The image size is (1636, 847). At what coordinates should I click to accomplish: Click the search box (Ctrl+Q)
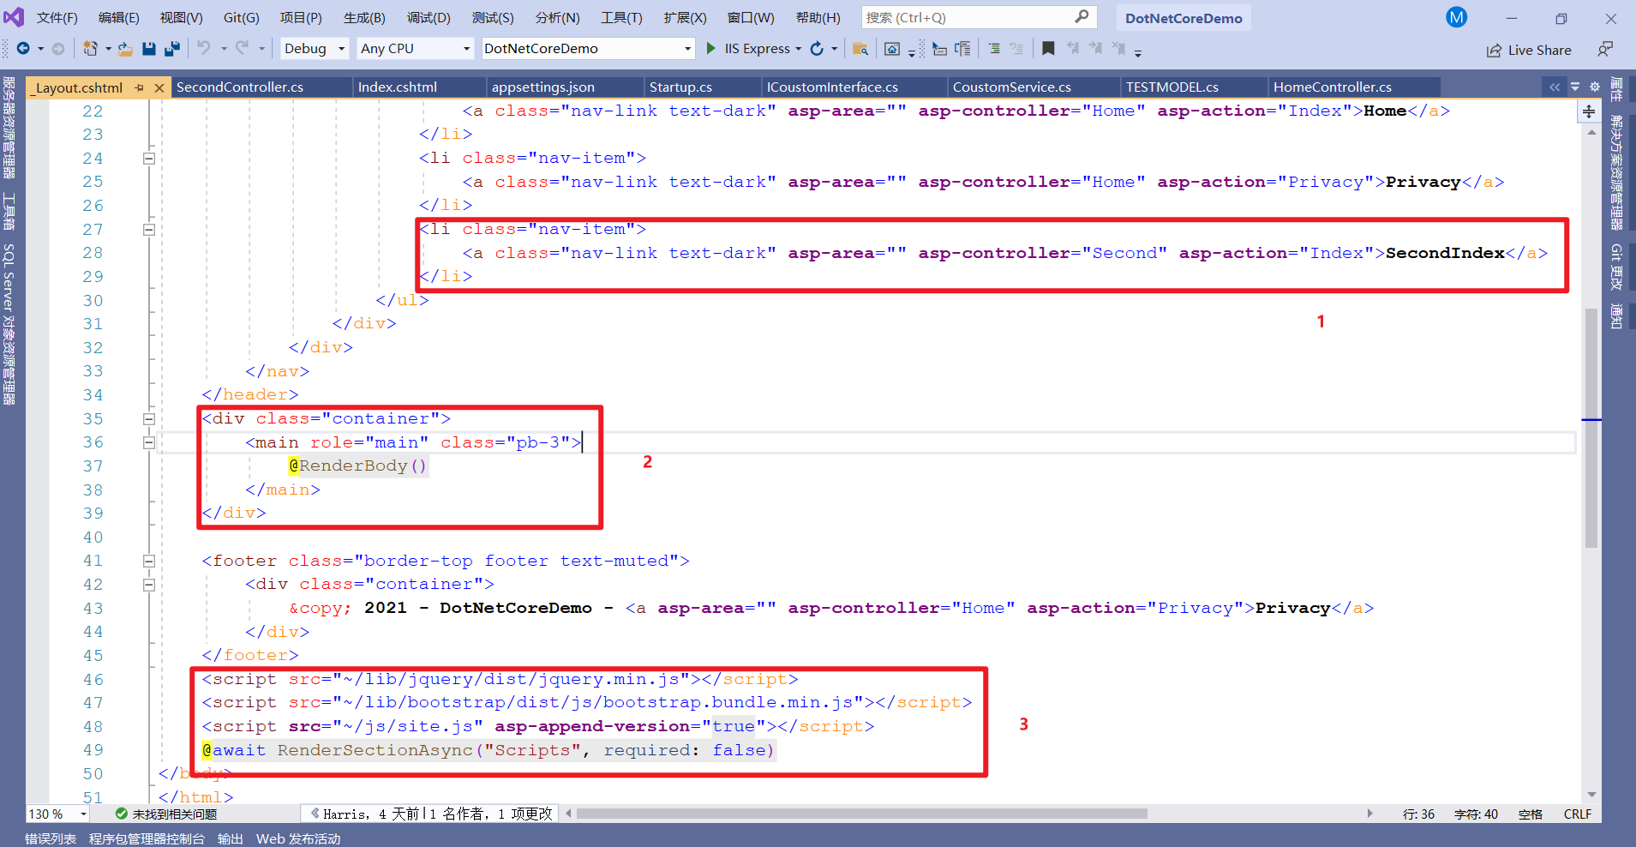(x=977, y=17)
